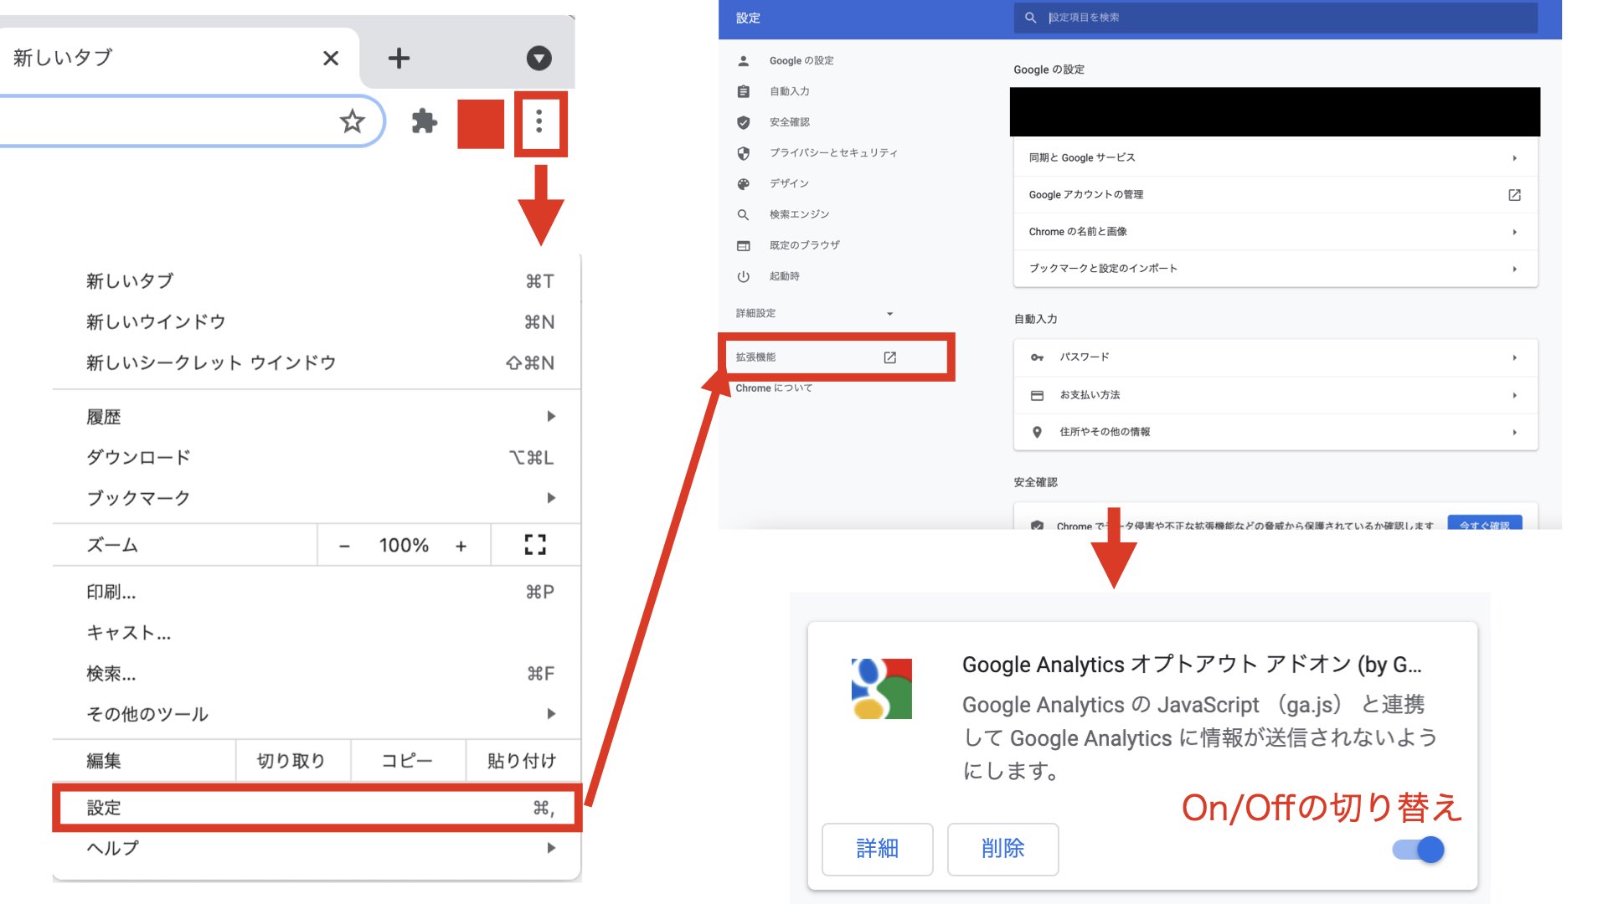Click card icon beside お支払い方法

click(x=1037, y=395)
